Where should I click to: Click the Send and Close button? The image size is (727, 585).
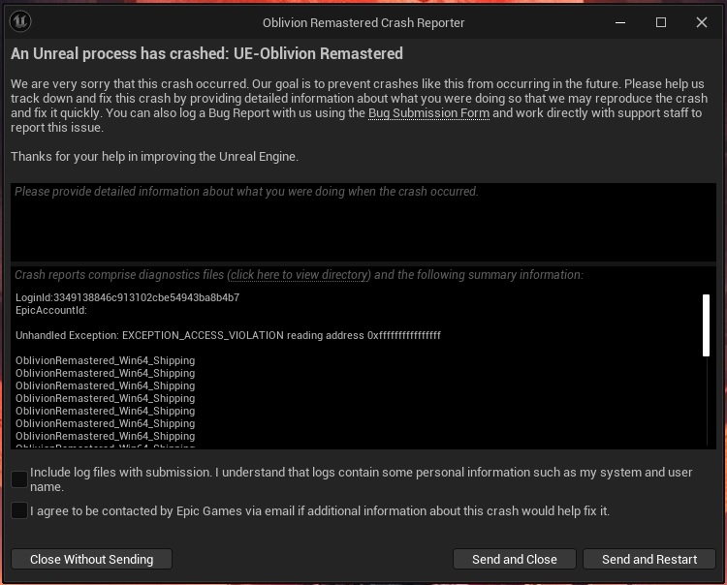pyautogui.click(x=515, y=559)
